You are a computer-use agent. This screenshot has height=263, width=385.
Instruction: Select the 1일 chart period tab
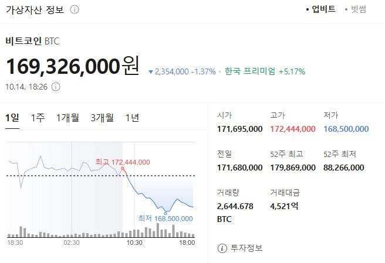coord(12,118)
